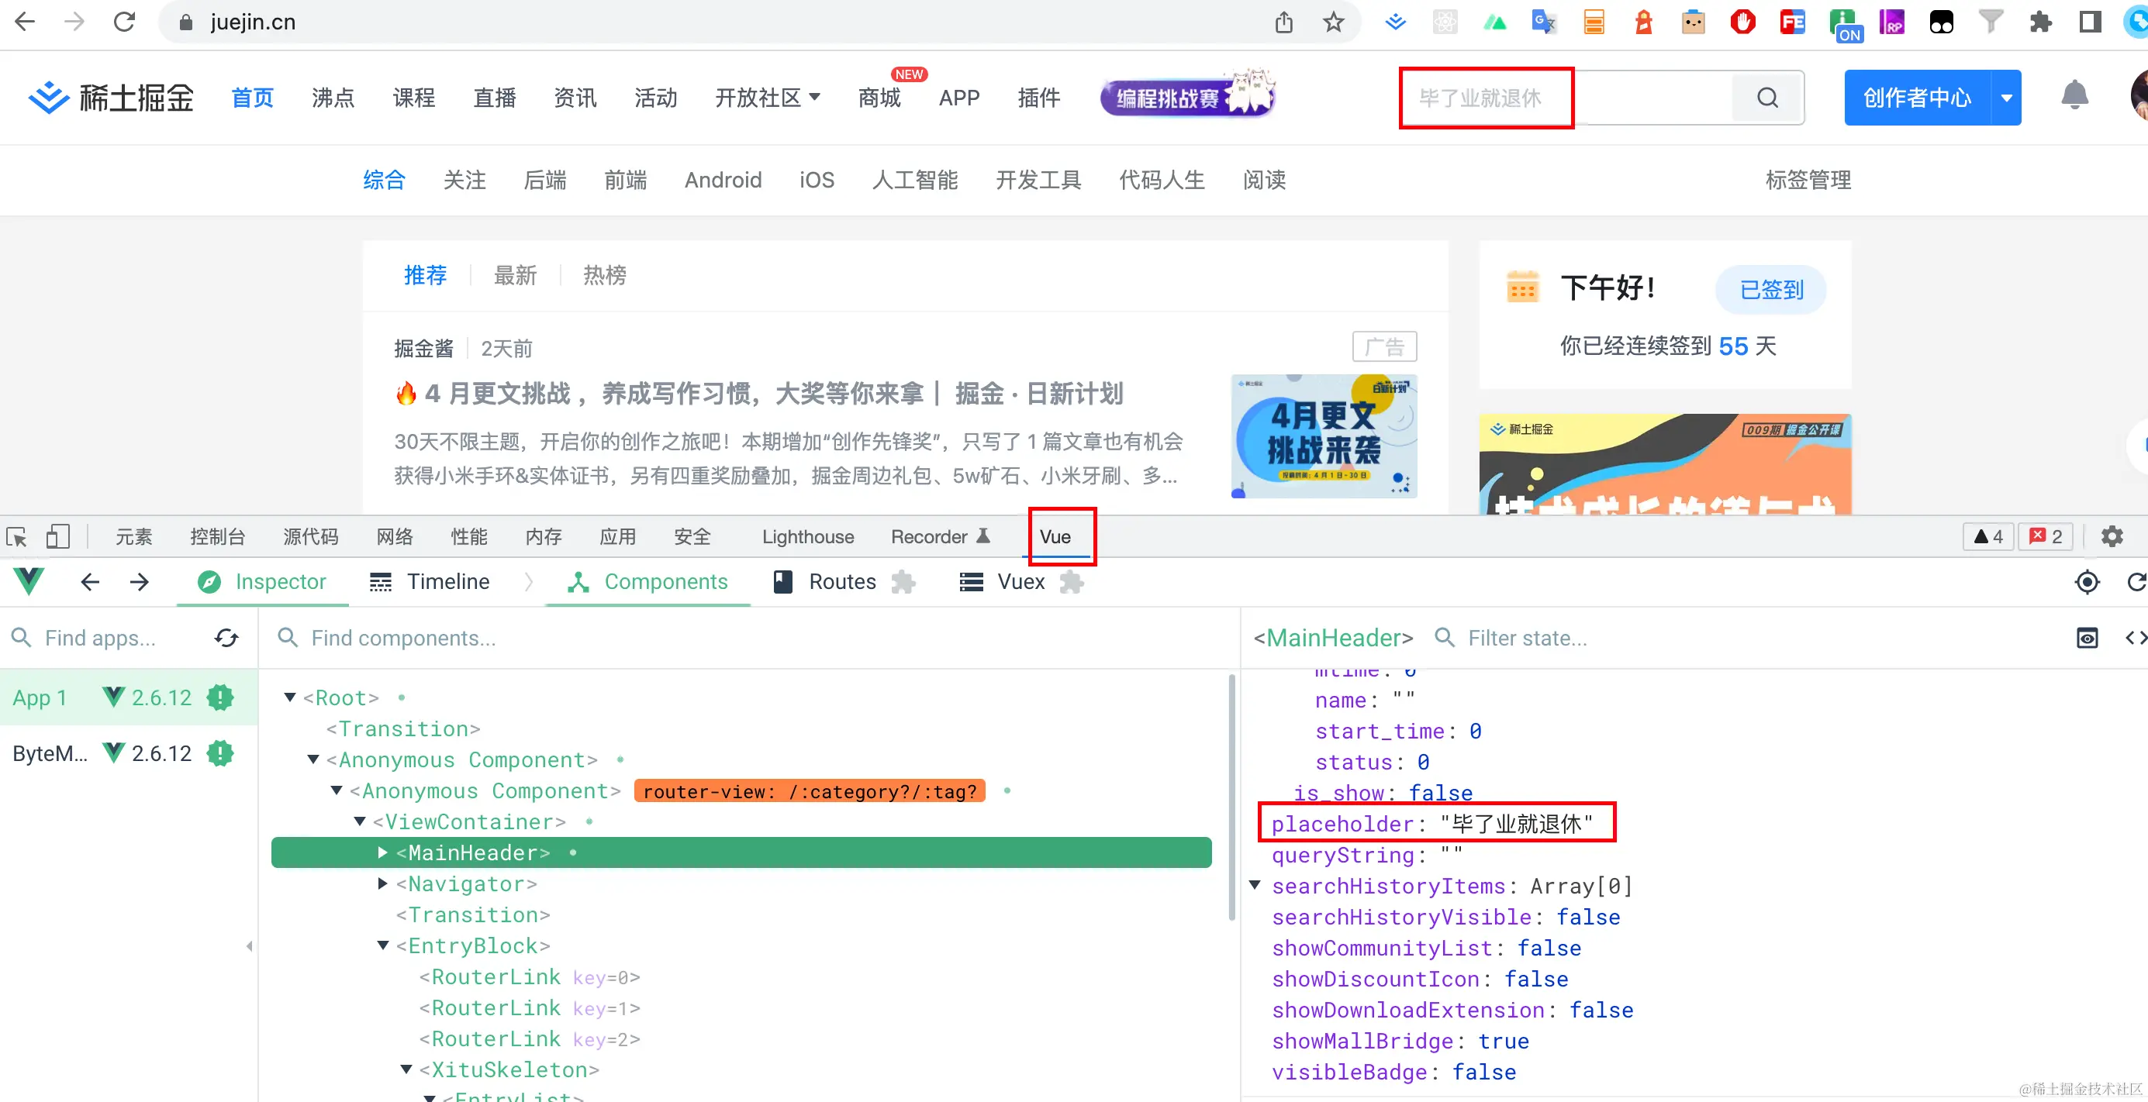Open the 4 月更文挑战 article title
Screen dimensions: 2148x1102
tap(759, 393)
